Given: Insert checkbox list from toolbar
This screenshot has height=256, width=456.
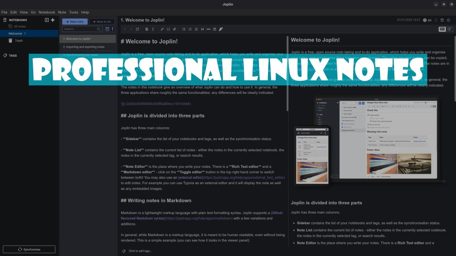Looking at the screenshot, I should [196, 29].
